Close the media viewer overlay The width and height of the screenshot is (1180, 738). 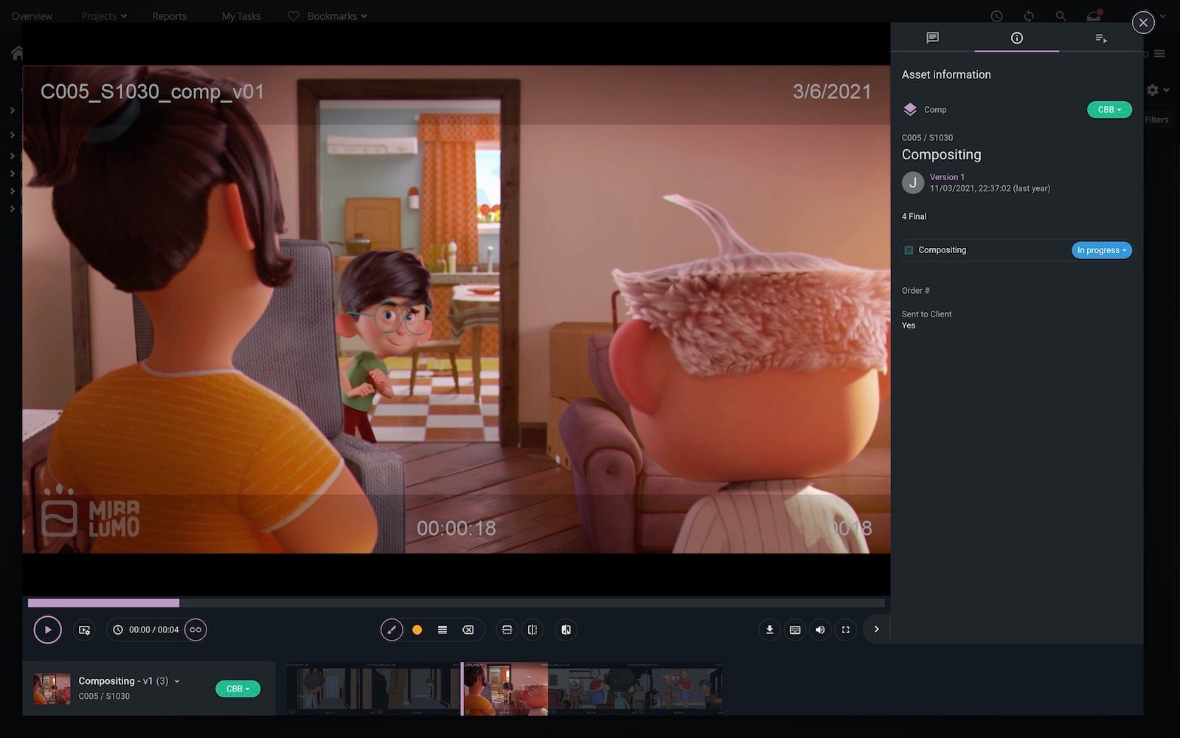(x=1143, y=23)
